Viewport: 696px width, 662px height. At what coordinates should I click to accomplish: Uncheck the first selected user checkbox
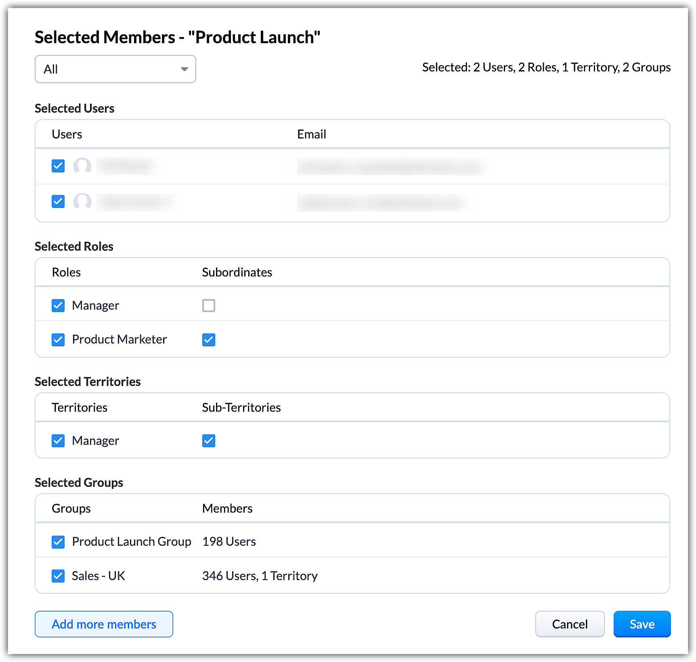click(58, 166)
